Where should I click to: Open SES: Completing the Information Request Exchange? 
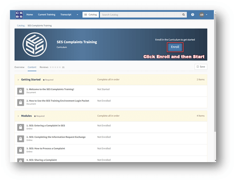[x=56, y=137]
